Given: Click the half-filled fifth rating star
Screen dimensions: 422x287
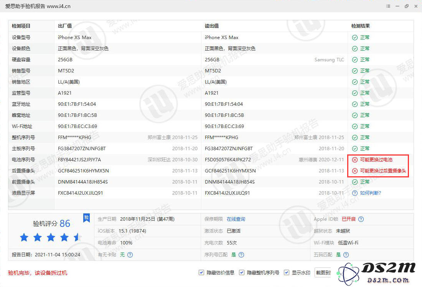Looking at the screenshot, I should pos(77,237).
